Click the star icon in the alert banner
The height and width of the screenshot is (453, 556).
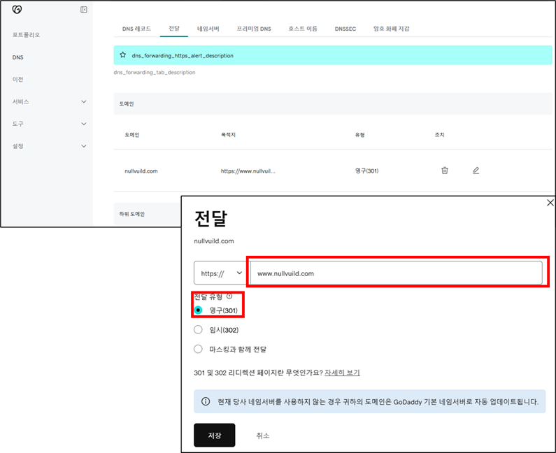[x=122, y=55]
